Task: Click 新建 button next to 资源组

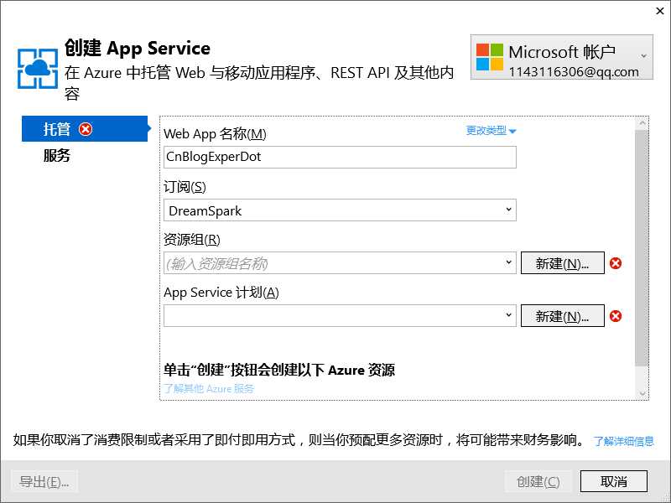Action: coord(562,263)
